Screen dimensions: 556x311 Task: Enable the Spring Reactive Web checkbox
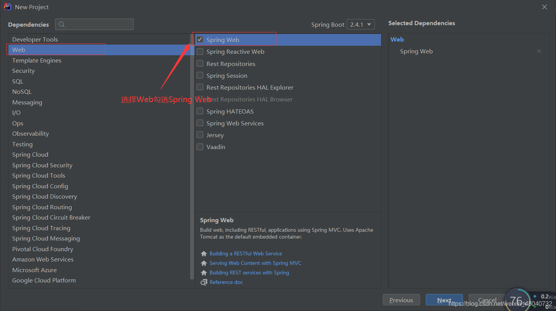[200, 51]
